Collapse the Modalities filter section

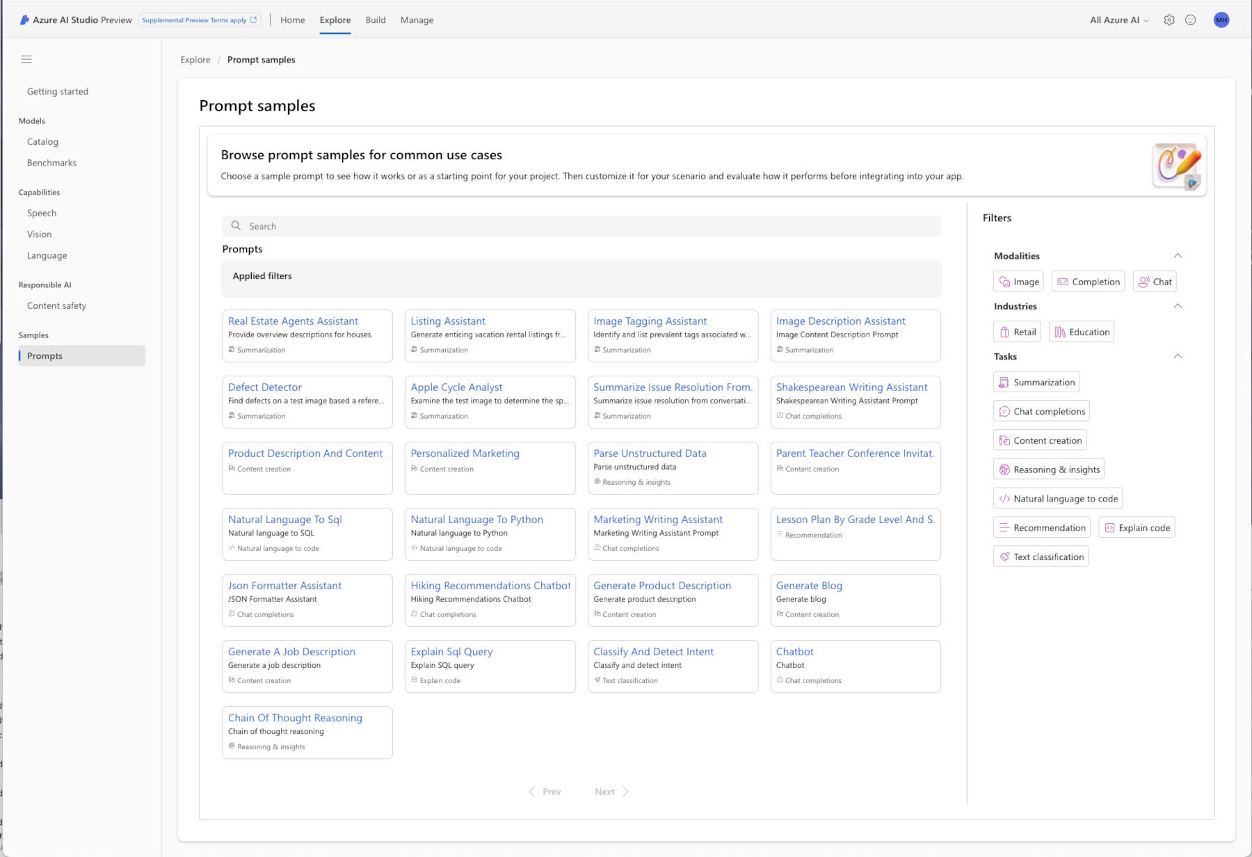point(1178,256)
